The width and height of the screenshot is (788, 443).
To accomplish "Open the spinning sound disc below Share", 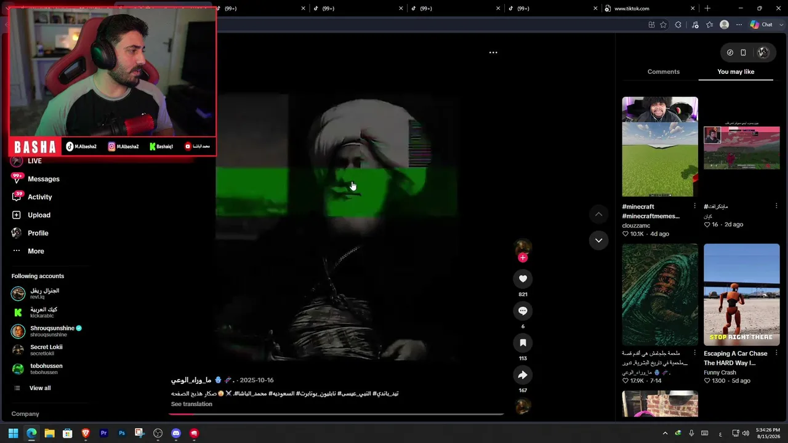I will pos(523,406).
